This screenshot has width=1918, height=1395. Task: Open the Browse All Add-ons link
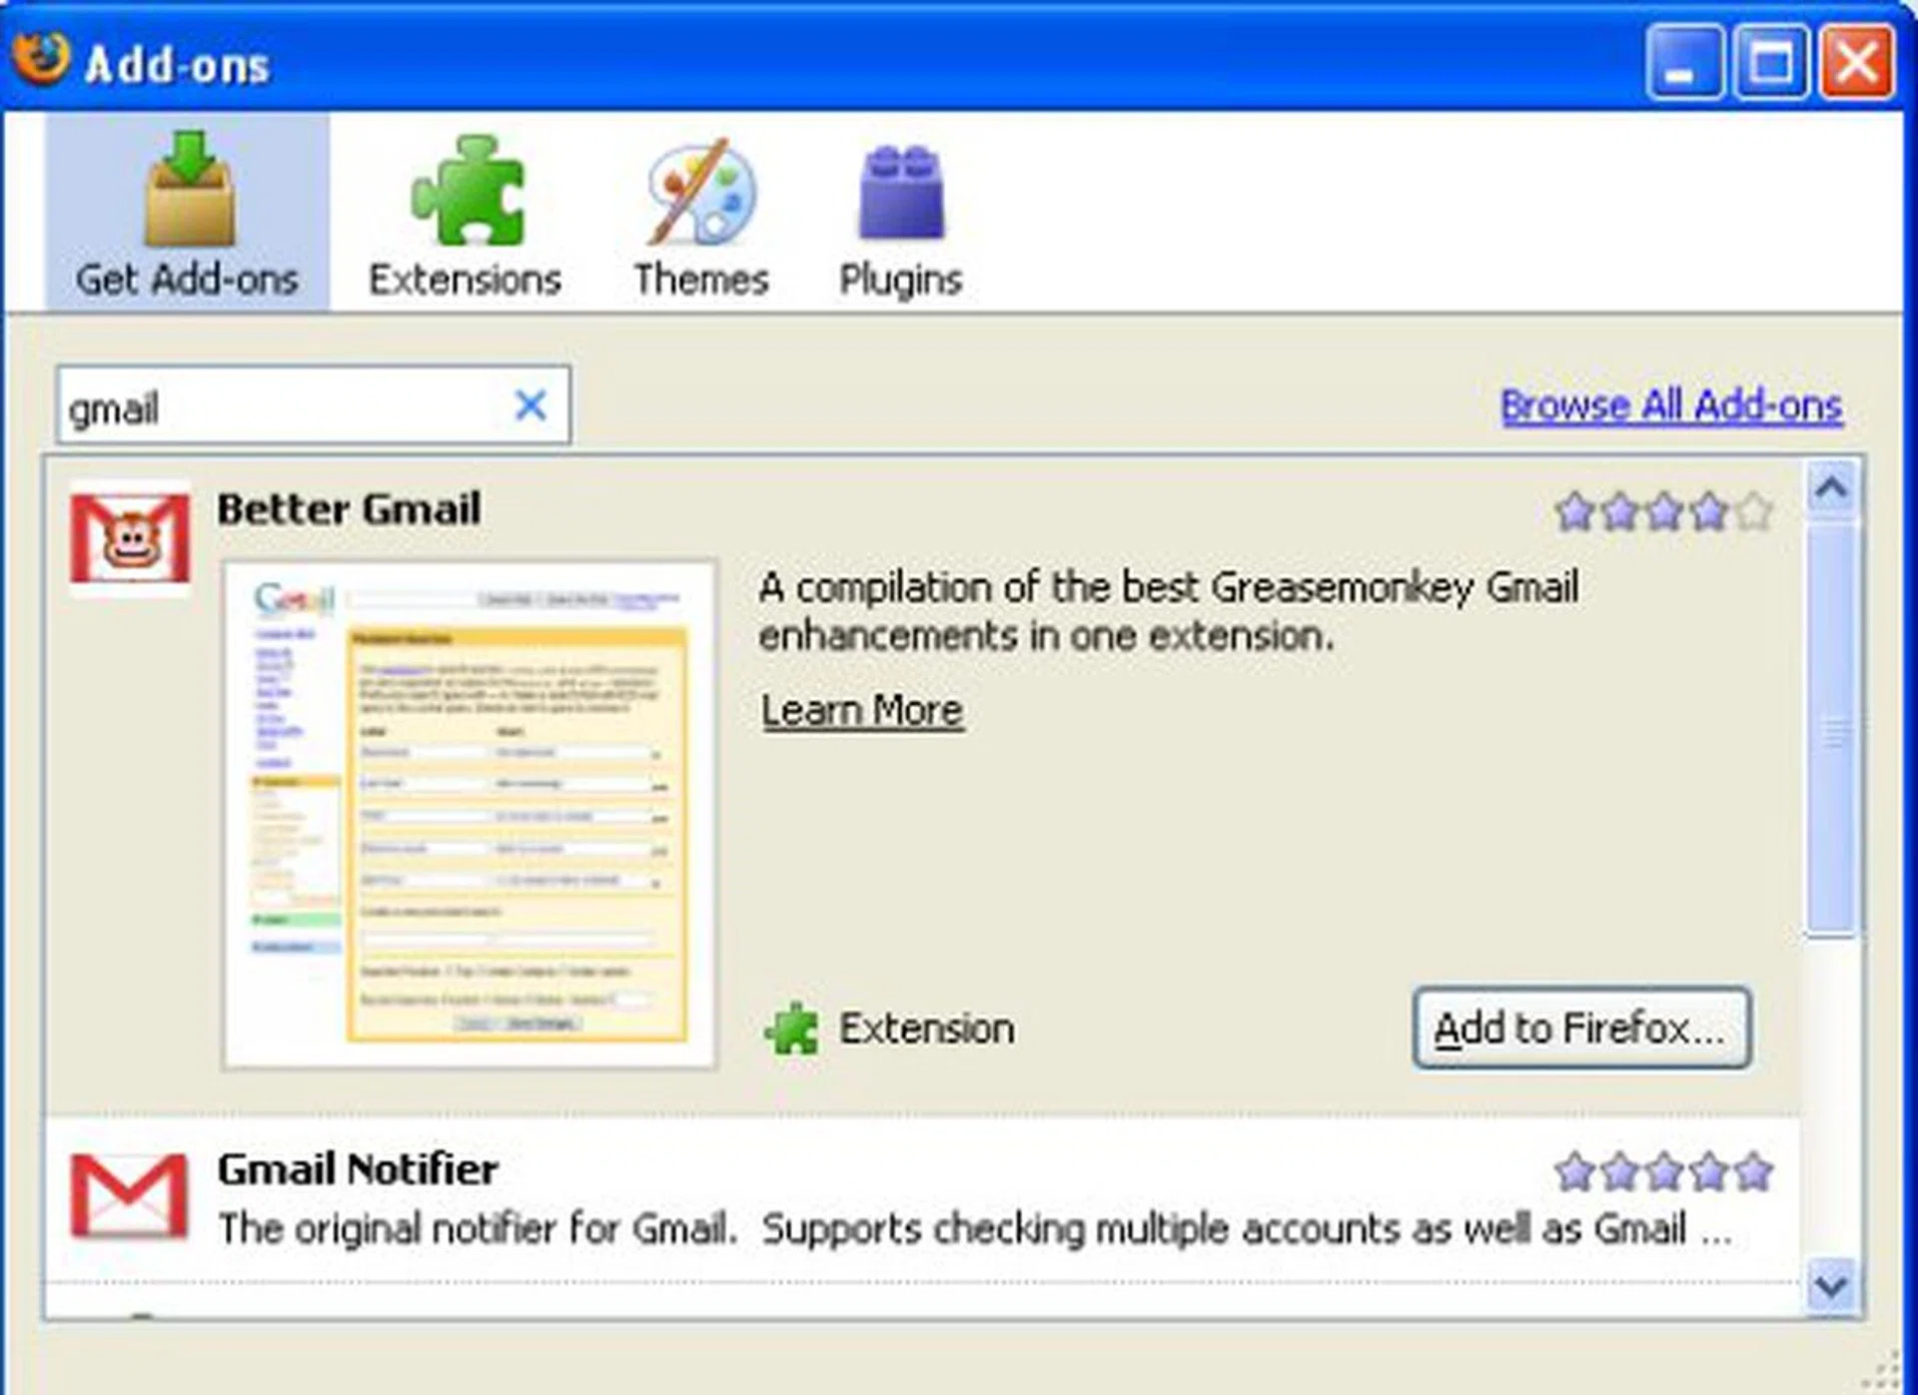(x=1671, y=406)
